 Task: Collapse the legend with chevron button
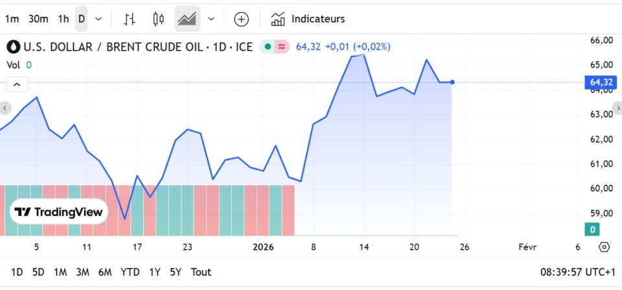click(x=17, y=84)
